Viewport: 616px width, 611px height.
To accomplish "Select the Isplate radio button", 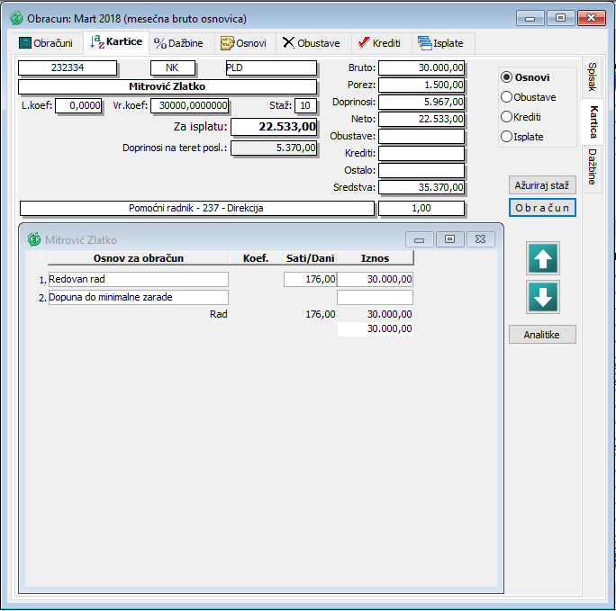I will click(522, 137).
